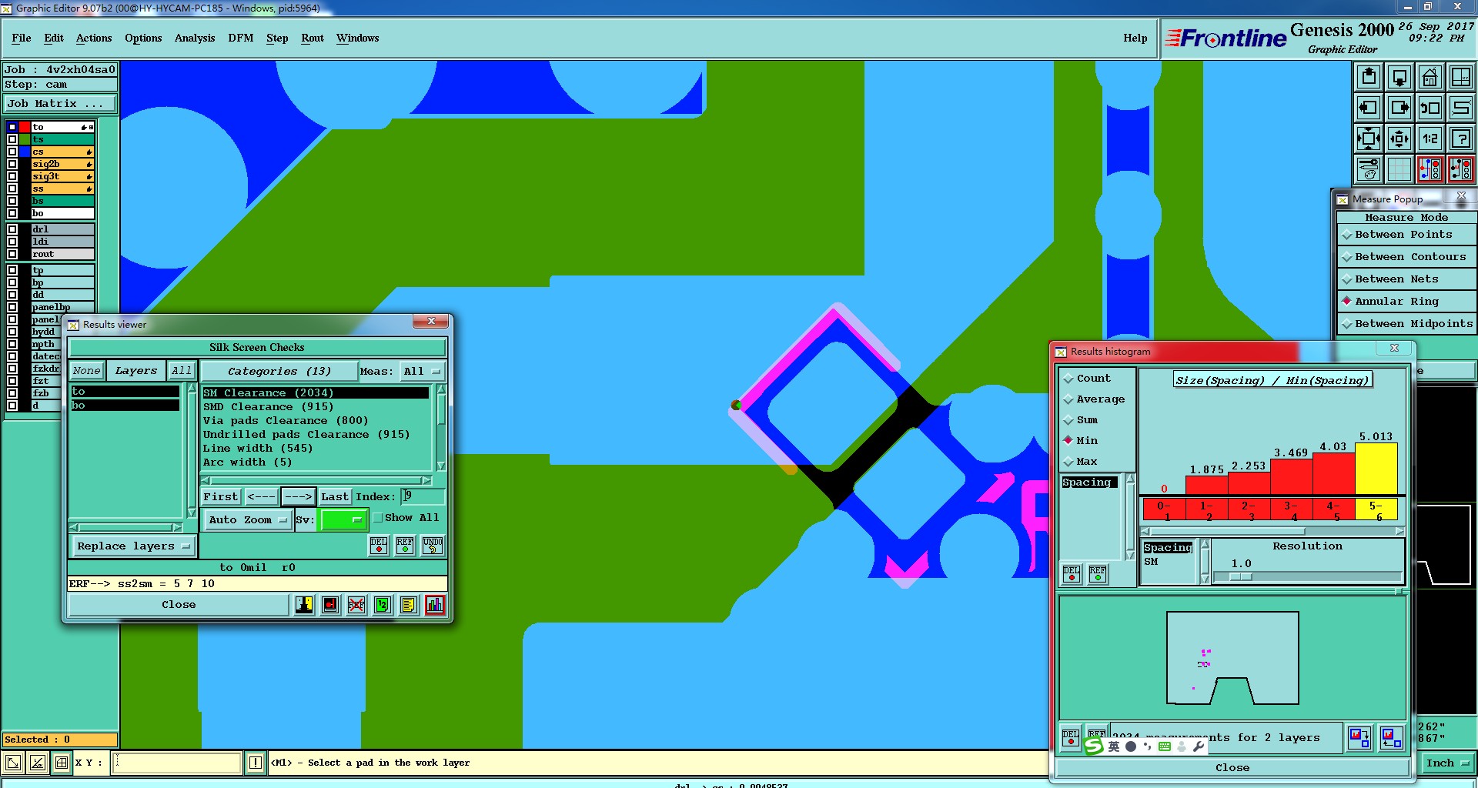Click the yellow notes report icon
This screenshot has height=788, width=1478.
pyautogui.click(x=409, y=605)
